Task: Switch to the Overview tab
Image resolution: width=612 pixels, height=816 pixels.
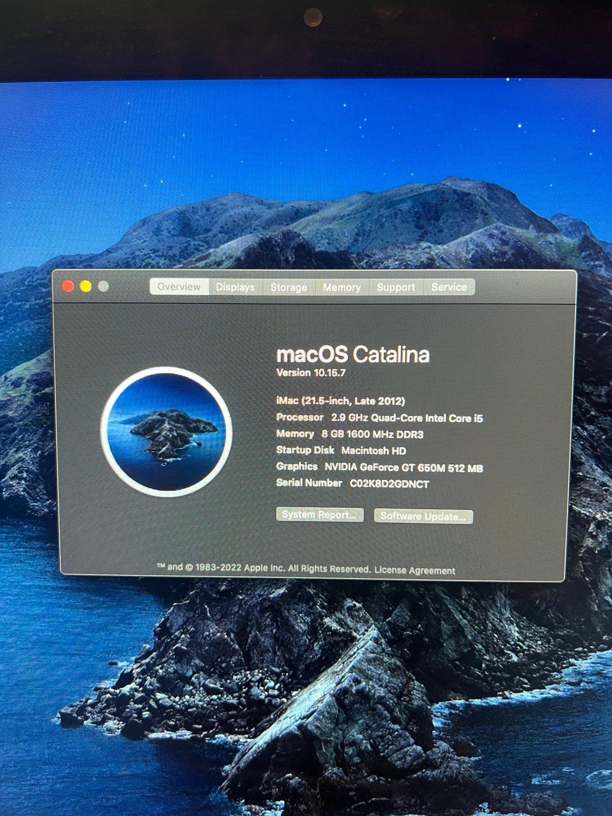Action: point(179,287)
